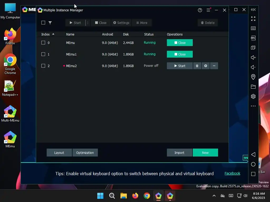Collapse the MEmu sidebar with triple chevron
Image resolution: width=270 pixels, height=202 pixels.
(x=253, y=10)
